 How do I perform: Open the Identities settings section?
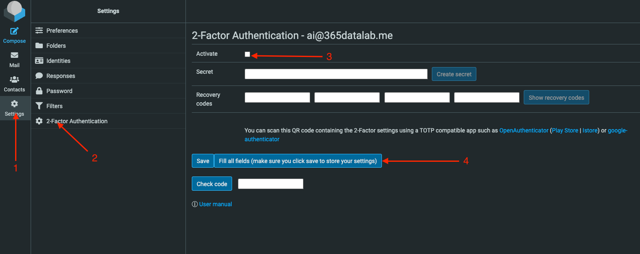click(x=108, y=61)
